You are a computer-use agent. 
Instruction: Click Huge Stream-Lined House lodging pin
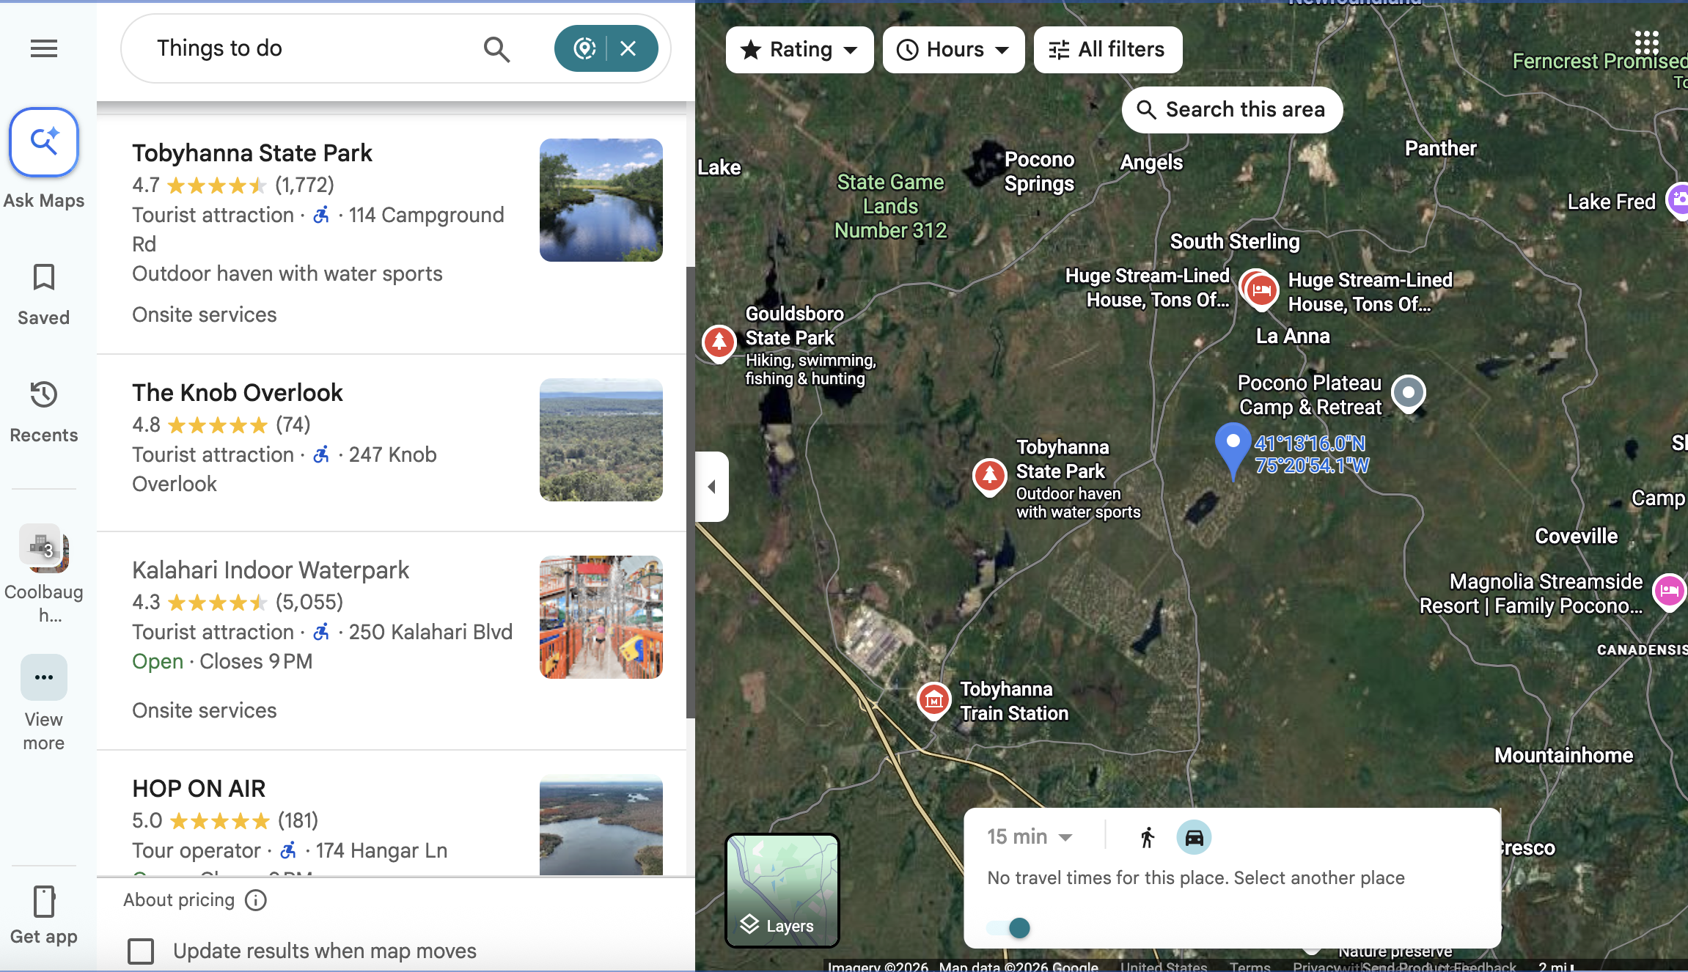[1261, 290]
